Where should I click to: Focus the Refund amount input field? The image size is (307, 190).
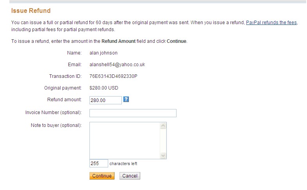[105, 100]
